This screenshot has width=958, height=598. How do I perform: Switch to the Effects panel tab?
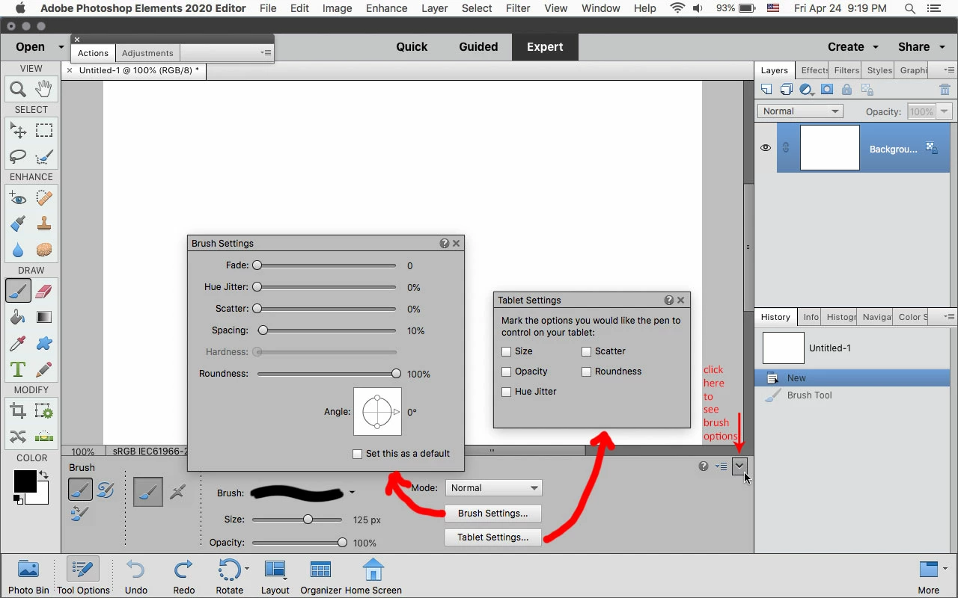click(814, 70)
